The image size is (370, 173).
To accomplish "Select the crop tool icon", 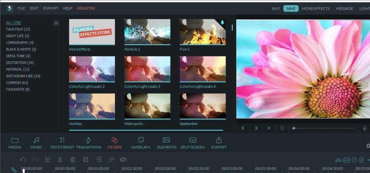I will tap(85, 160).
